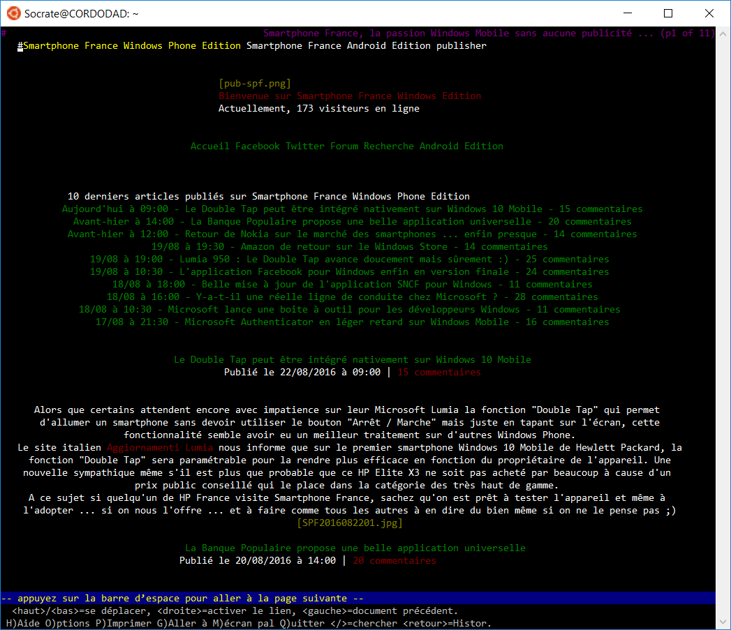Open the Recherche navigation link
The width and height of the screenshot is (731, 630).
click(x=389, y=147)
